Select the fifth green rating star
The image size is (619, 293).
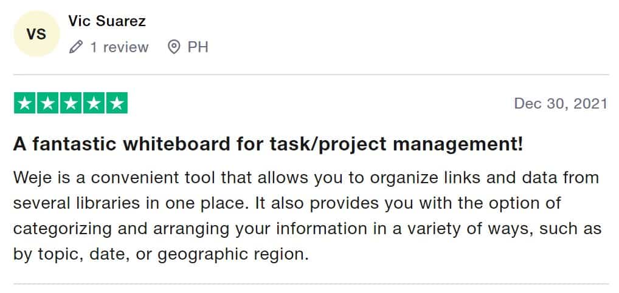(x=117, y=103)
